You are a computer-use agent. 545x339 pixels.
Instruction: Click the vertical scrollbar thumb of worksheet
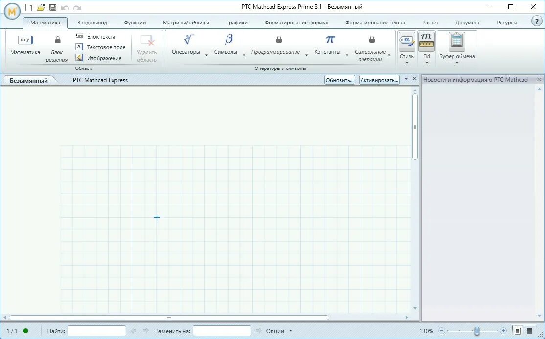pyautogui.click(x=415, y=127)
